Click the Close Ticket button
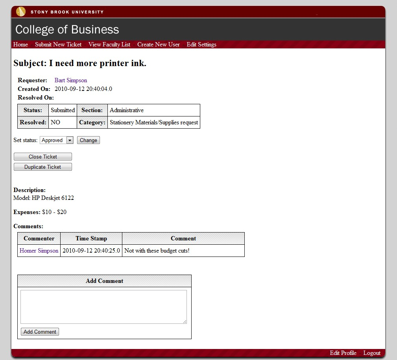Screen dimensions: 397x360 [x=42, y=157]
